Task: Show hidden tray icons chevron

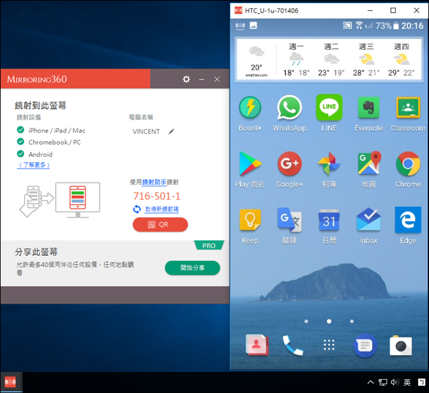Action: pos(370,382)
